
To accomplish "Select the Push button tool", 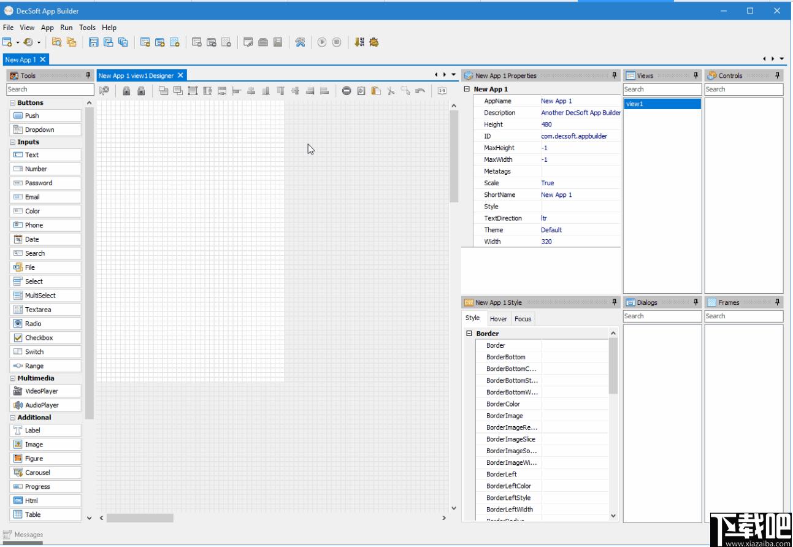I will click(x=45, y=116).
